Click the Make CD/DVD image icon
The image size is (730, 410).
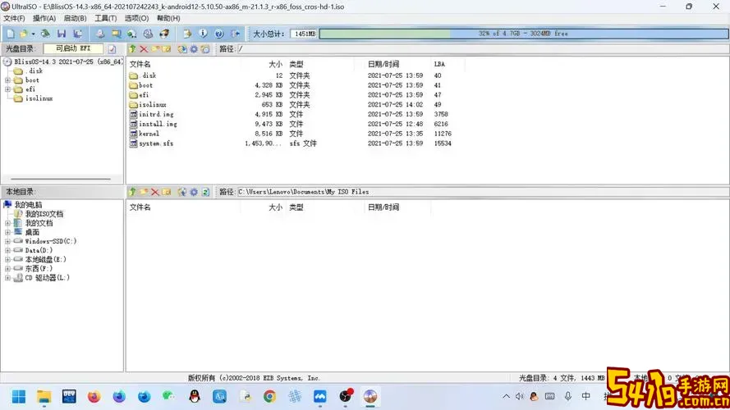100,34
